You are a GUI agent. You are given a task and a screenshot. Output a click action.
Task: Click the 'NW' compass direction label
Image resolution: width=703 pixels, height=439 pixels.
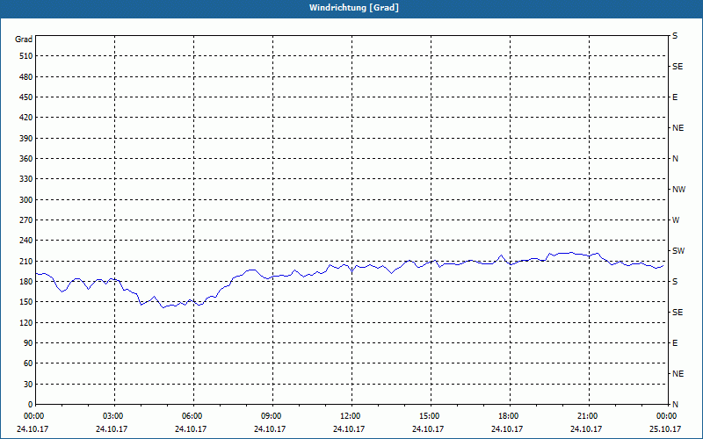(x=678, y=190)
